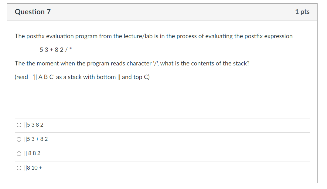Click the "1 pts" points label
Image resolution: width=327 pixels, height=189 pixels.
[x=302, y=12]
